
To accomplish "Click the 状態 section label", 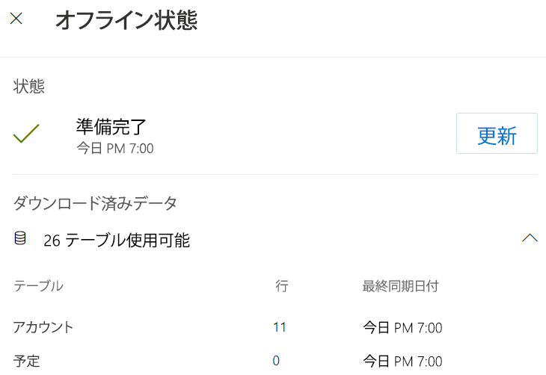I will pyautogui.click(x=29, y=87).
